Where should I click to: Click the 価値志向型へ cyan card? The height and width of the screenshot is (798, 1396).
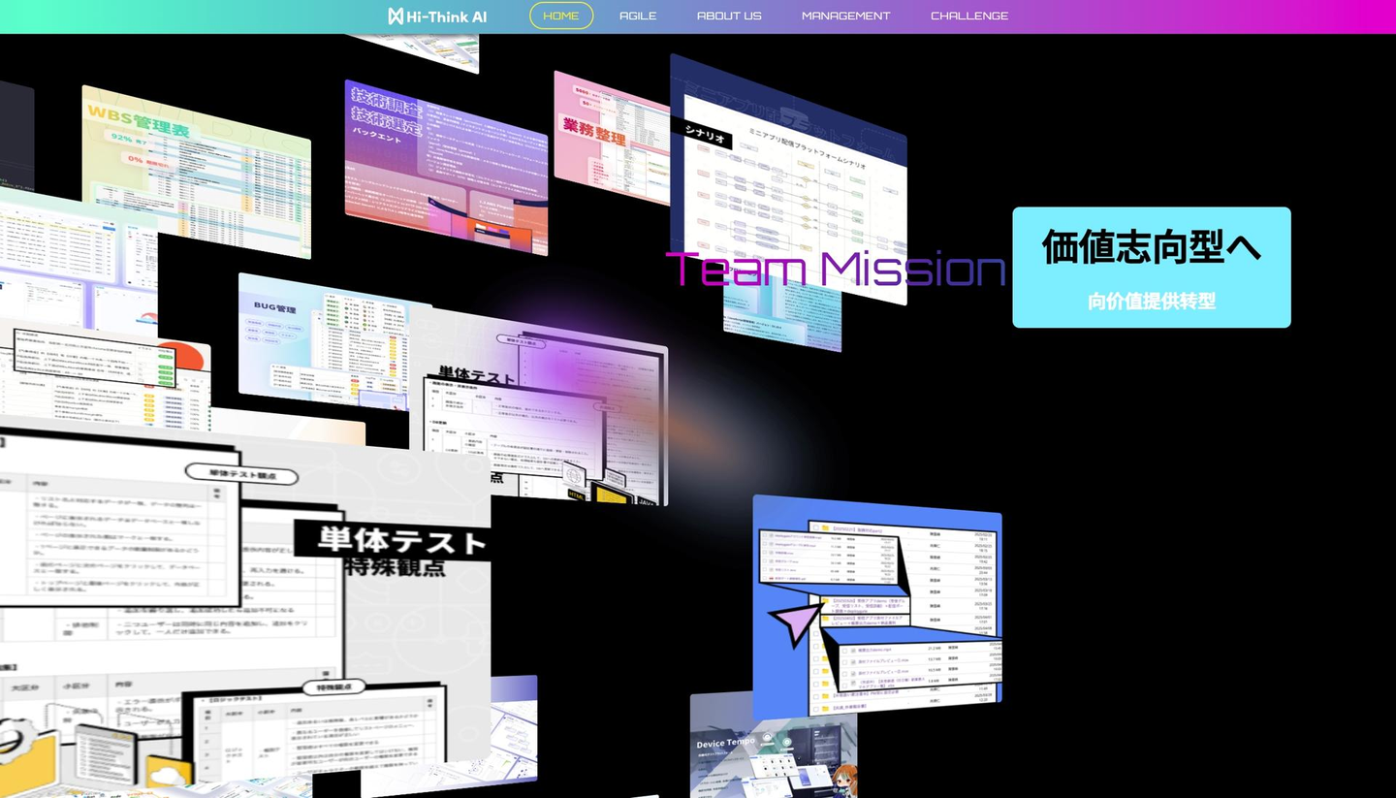click(1152, 267)
